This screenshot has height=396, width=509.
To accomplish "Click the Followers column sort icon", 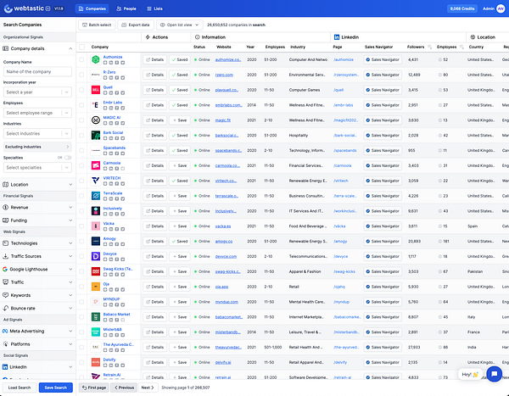I will point(429,47).
